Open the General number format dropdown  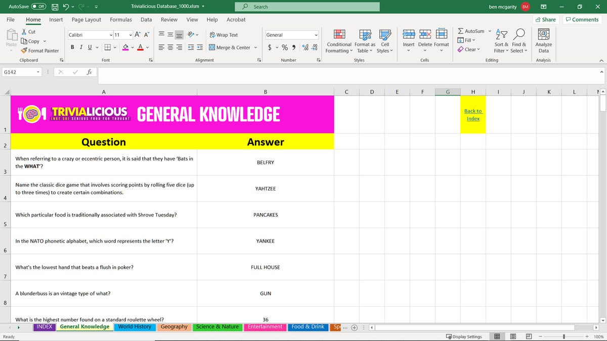[x=316, y=35]
